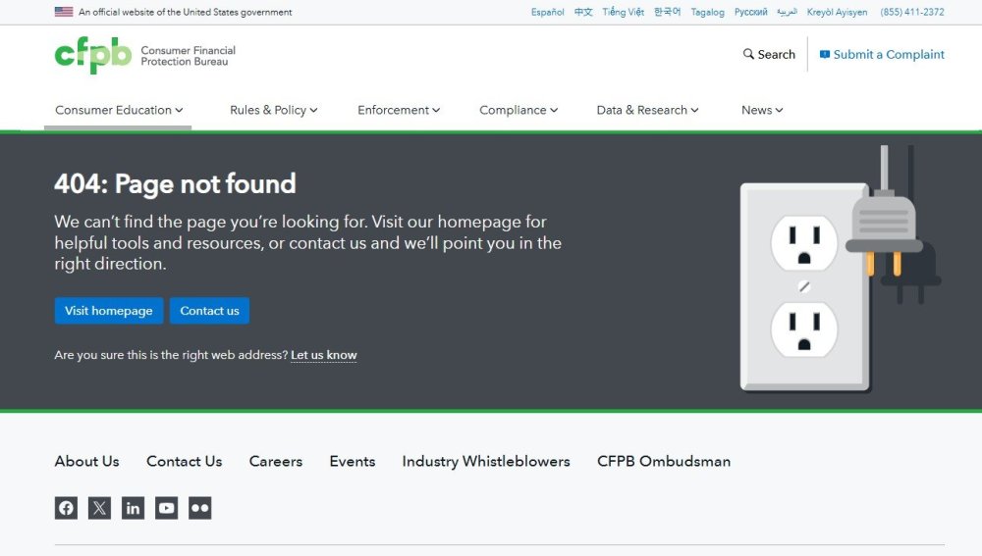
Task: Switch language to Arabic العربية
Action: click(788, 12)
